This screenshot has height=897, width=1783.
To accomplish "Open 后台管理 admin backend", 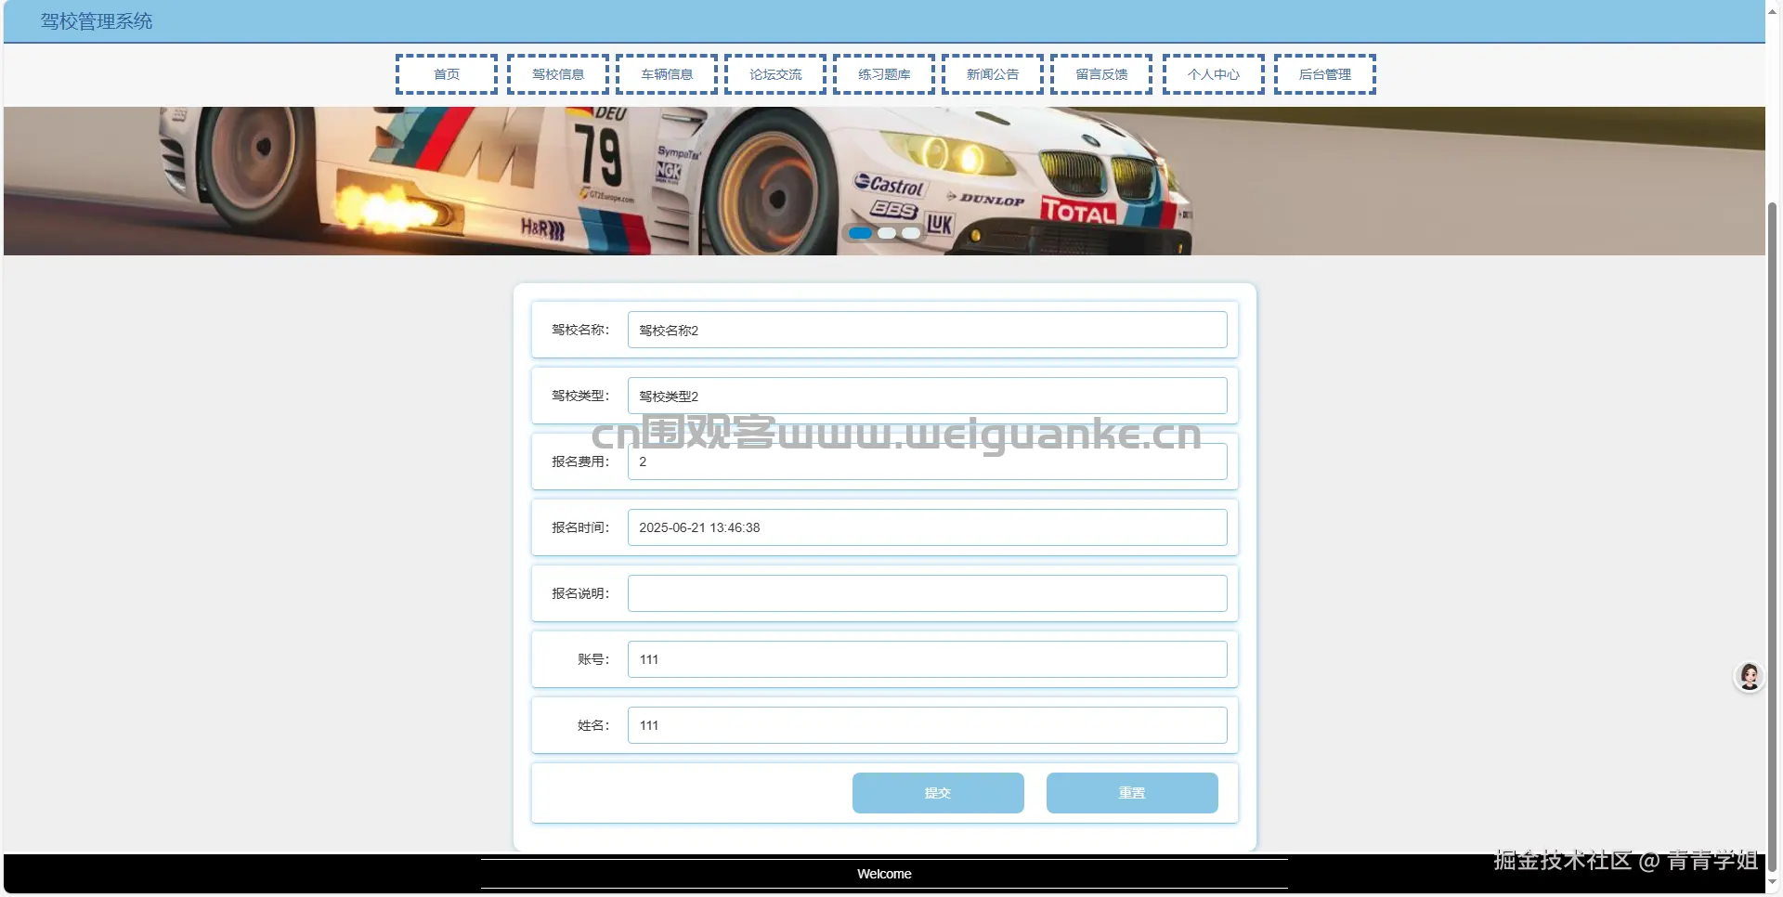I will [1325, 74].
